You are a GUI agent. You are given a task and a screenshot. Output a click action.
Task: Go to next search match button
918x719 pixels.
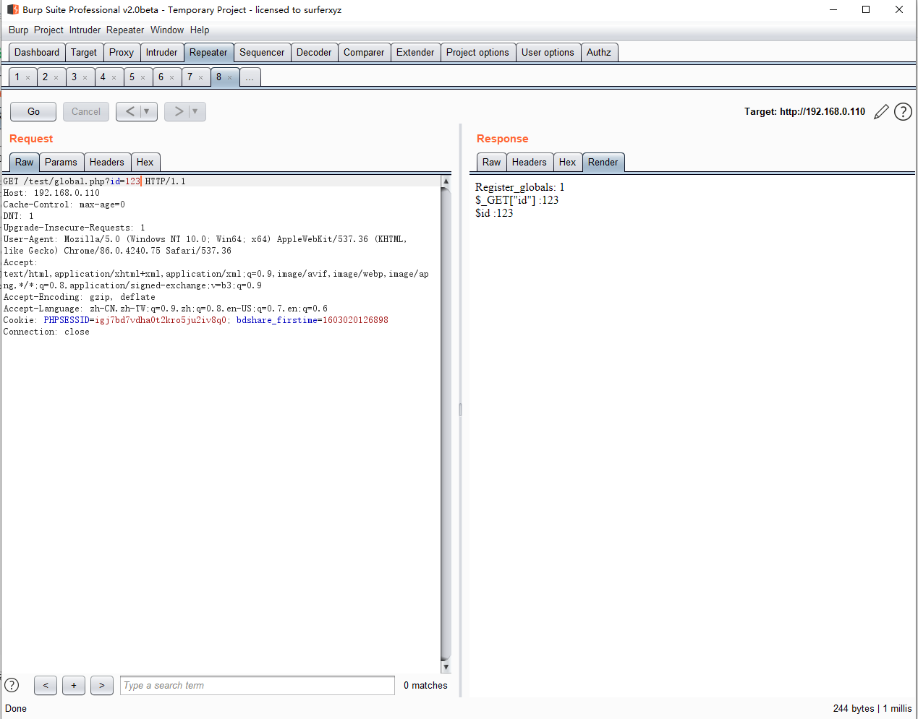[x=102, y=685]
